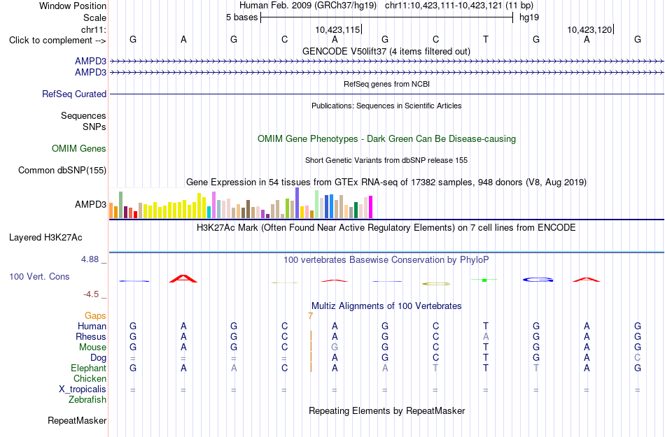Viewport: 665px width, 437px height.
Task: Click 'Click to complement -->' to complement bases
Action: [57, 41]
